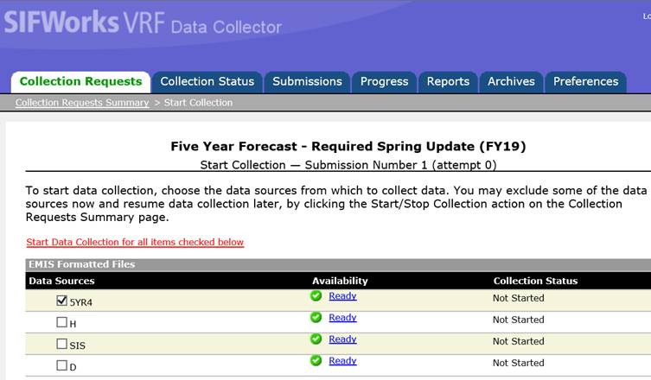Click Start Data Collection for all items link
Screen dimensions: 651x380
point(135,242)
